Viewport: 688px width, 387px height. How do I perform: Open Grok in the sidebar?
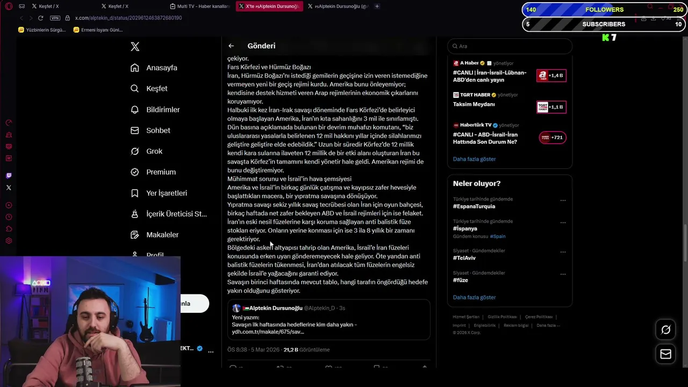[146, 152]
